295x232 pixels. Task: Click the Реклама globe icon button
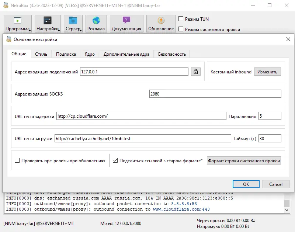coord(96,24)
